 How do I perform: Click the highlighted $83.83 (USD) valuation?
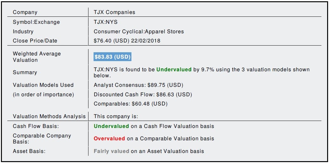[x=112, y=57]
